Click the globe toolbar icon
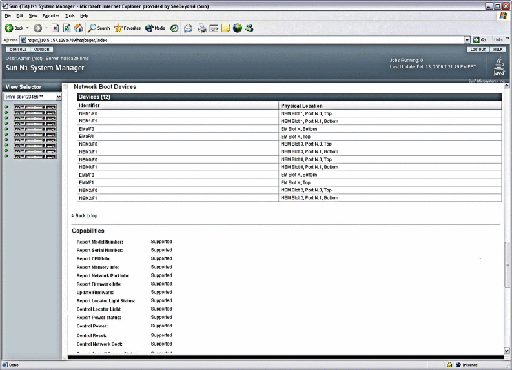The image size is (512, 370). pos(238,28)
